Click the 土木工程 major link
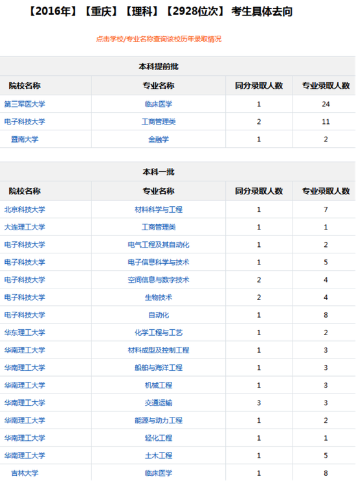Screen dimensions: 356x481 (x=159, y=455)
